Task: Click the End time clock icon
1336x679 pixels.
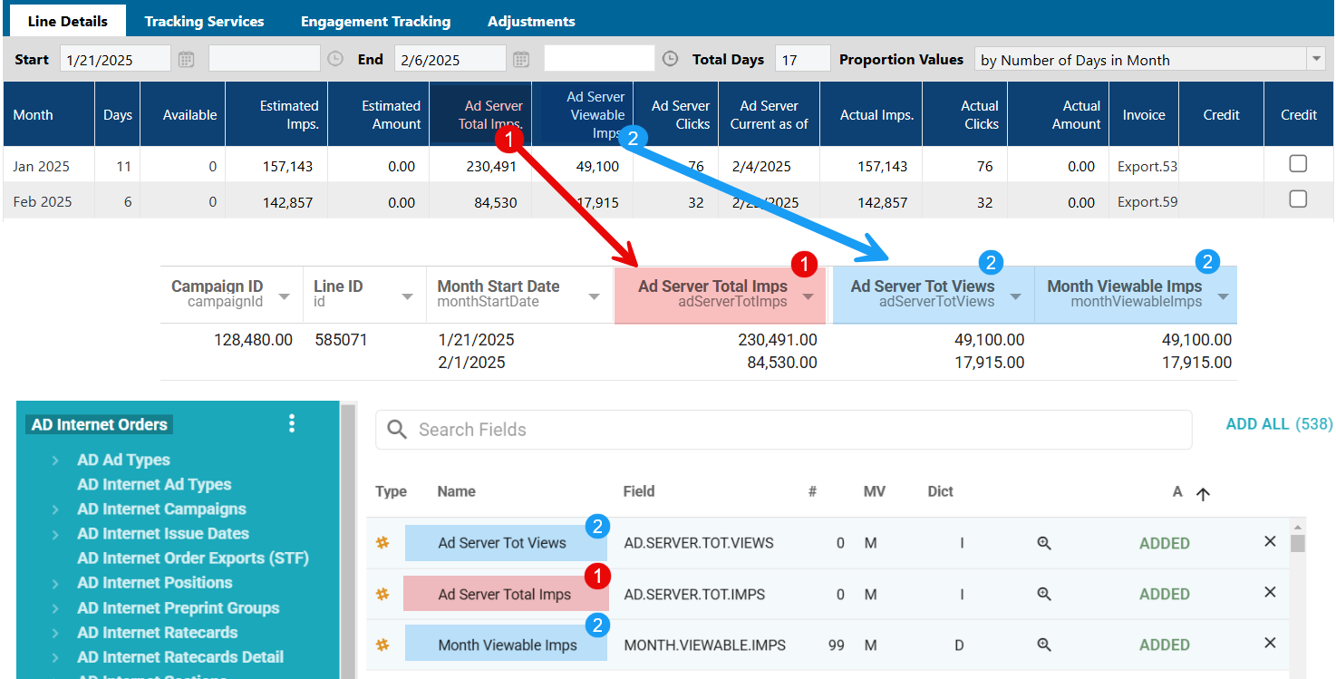Action: click(670, 59)
